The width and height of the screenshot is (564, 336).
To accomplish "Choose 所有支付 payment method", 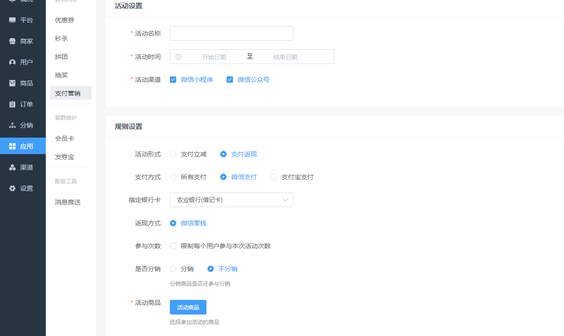I will pyautogui.click(x=173, y=177).
